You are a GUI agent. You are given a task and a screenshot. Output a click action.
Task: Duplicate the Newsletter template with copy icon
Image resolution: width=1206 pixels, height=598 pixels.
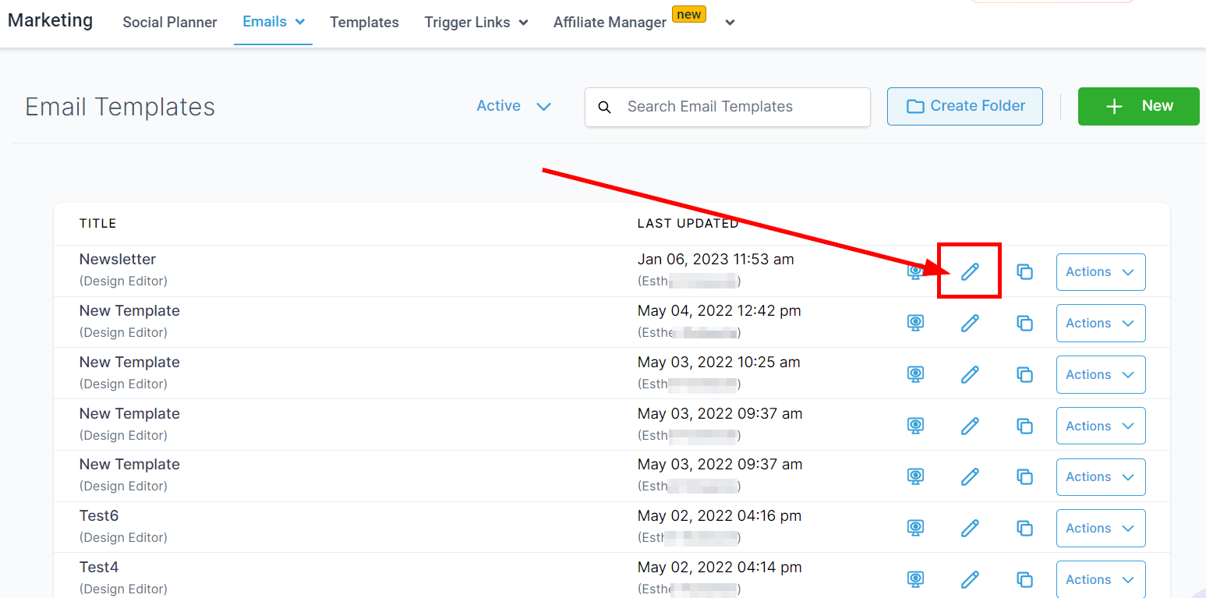1024,271
